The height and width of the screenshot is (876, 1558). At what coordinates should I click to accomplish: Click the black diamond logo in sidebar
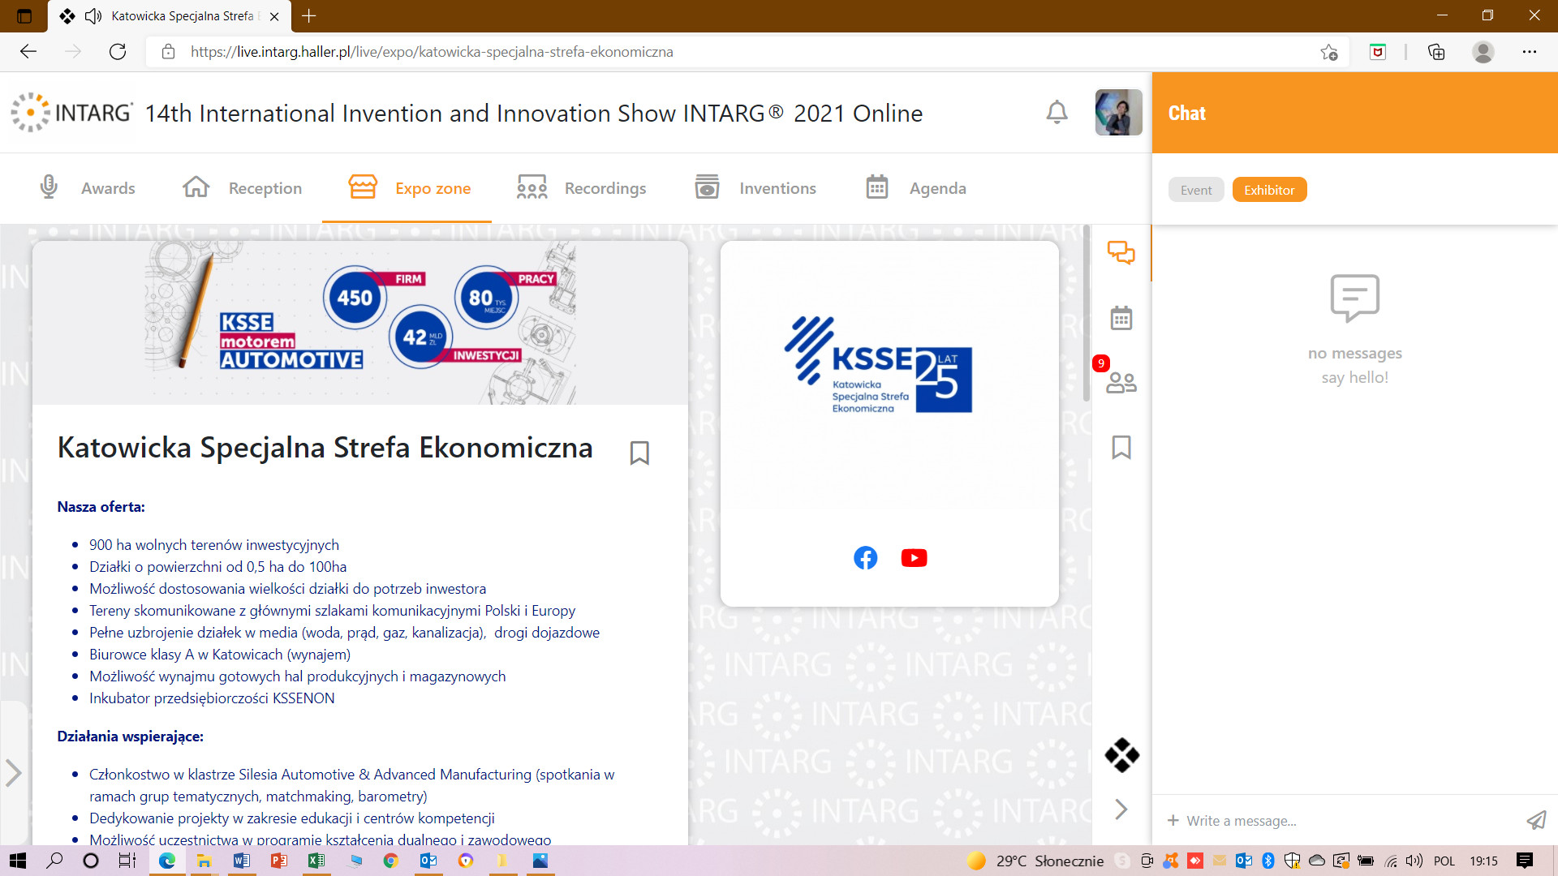[1121, 755]
